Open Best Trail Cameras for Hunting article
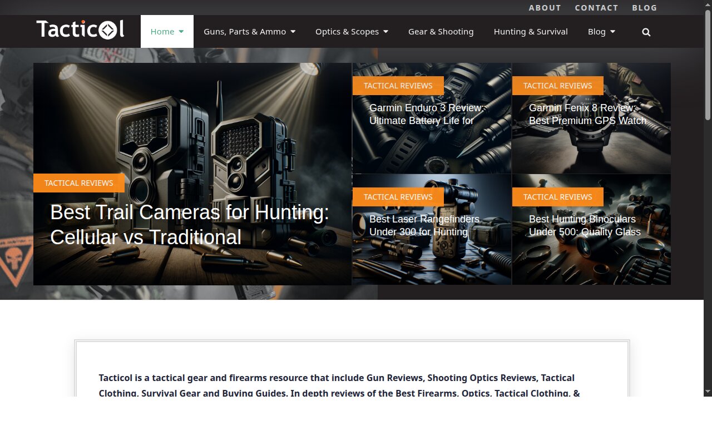 pos(190,225)
